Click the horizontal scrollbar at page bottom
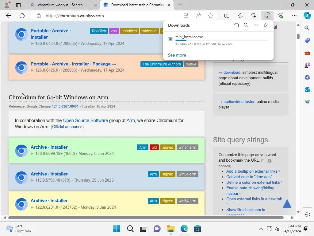Viewport: 314px width, 236px height. tap(146, 218)
